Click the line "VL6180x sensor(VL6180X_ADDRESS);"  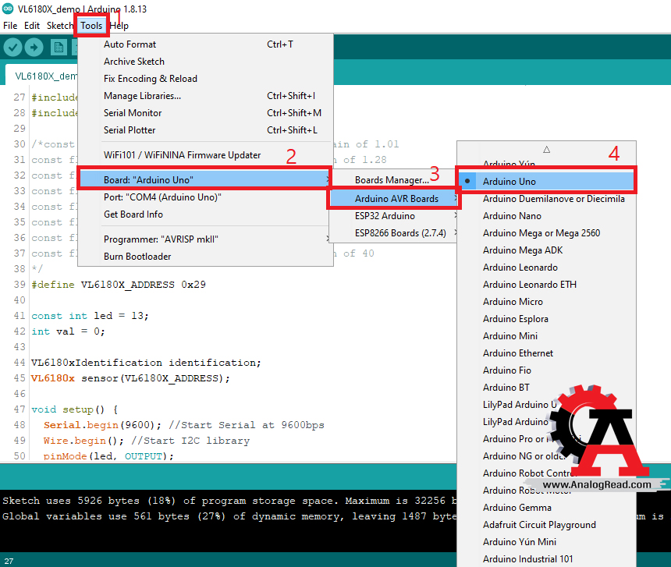(130, 378)
